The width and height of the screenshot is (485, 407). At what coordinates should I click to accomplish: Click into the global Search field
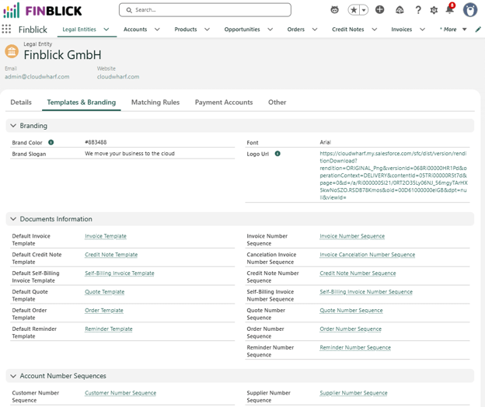[204, 10]
